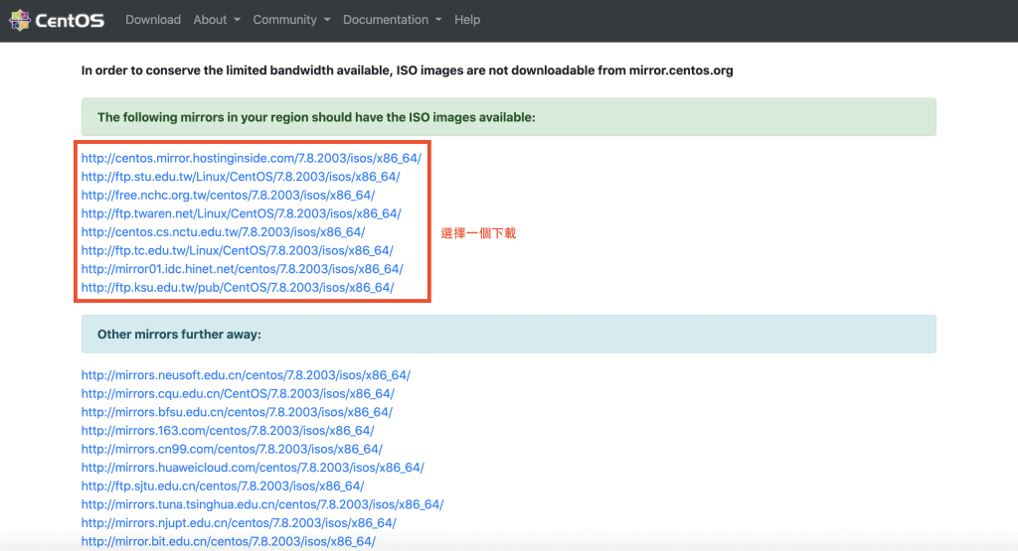Open the mirrors.neusoft.edu.cn mirror link

point(246,375)
